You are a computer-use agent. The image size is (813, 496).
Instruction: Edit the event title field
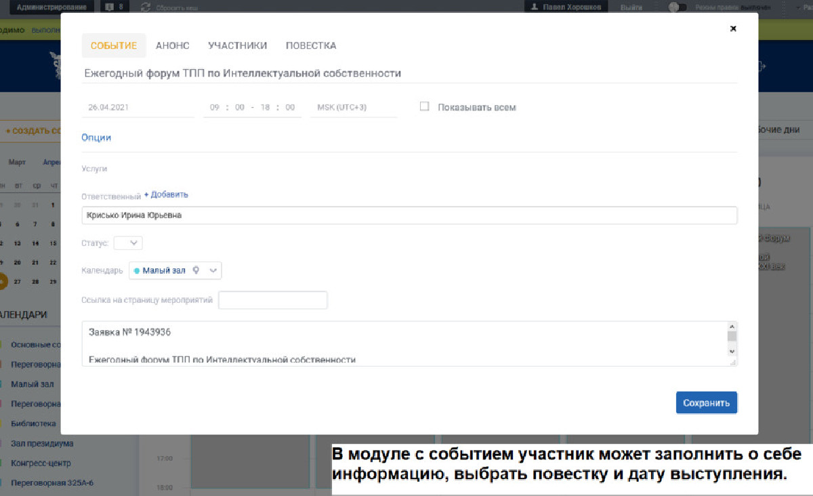[x=409, y=73]
